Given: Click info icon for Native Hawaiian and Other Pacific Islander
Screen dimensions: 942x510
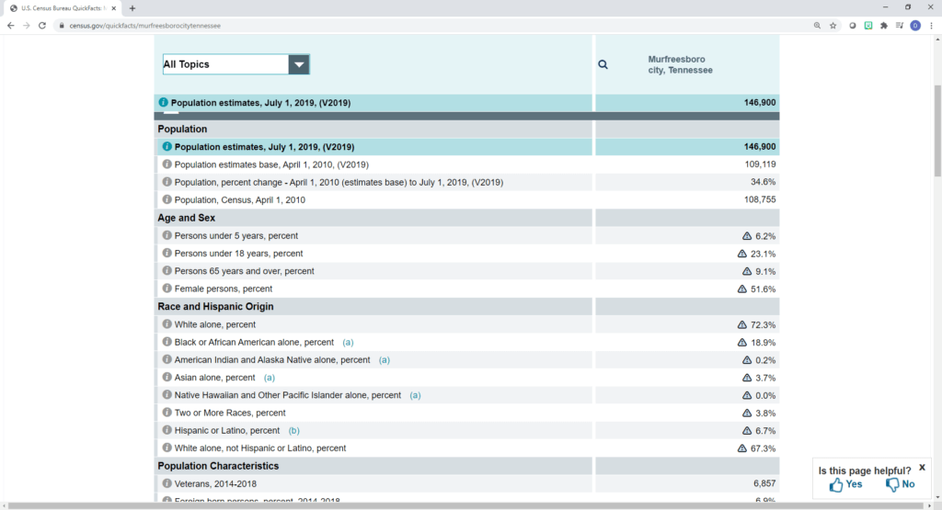Looking at the screenshot, I should tap(167, 395).
